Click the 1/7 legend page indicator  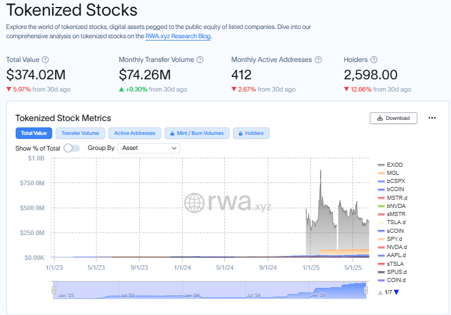(x=388, y=292)
